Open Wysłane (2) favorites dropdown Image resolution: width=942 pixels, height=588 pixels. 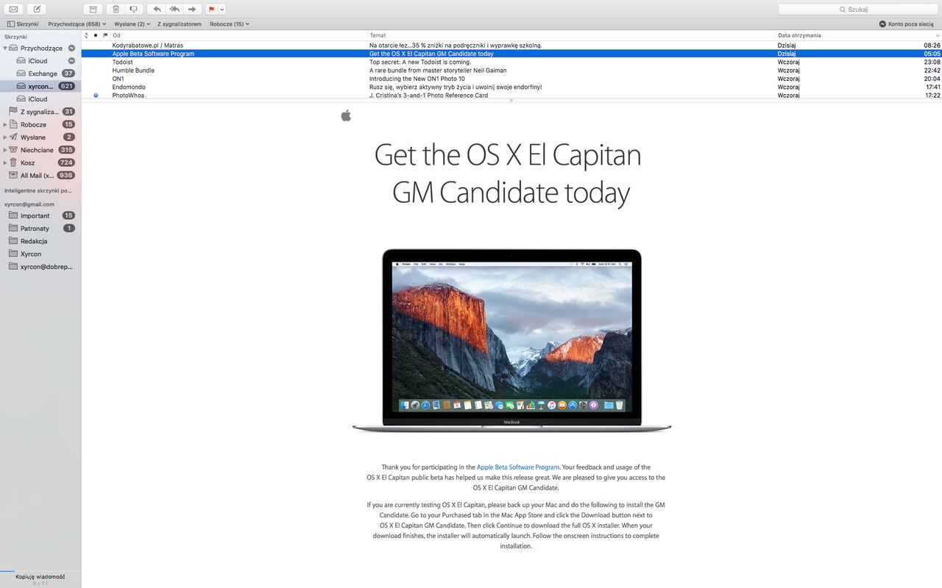132,24
